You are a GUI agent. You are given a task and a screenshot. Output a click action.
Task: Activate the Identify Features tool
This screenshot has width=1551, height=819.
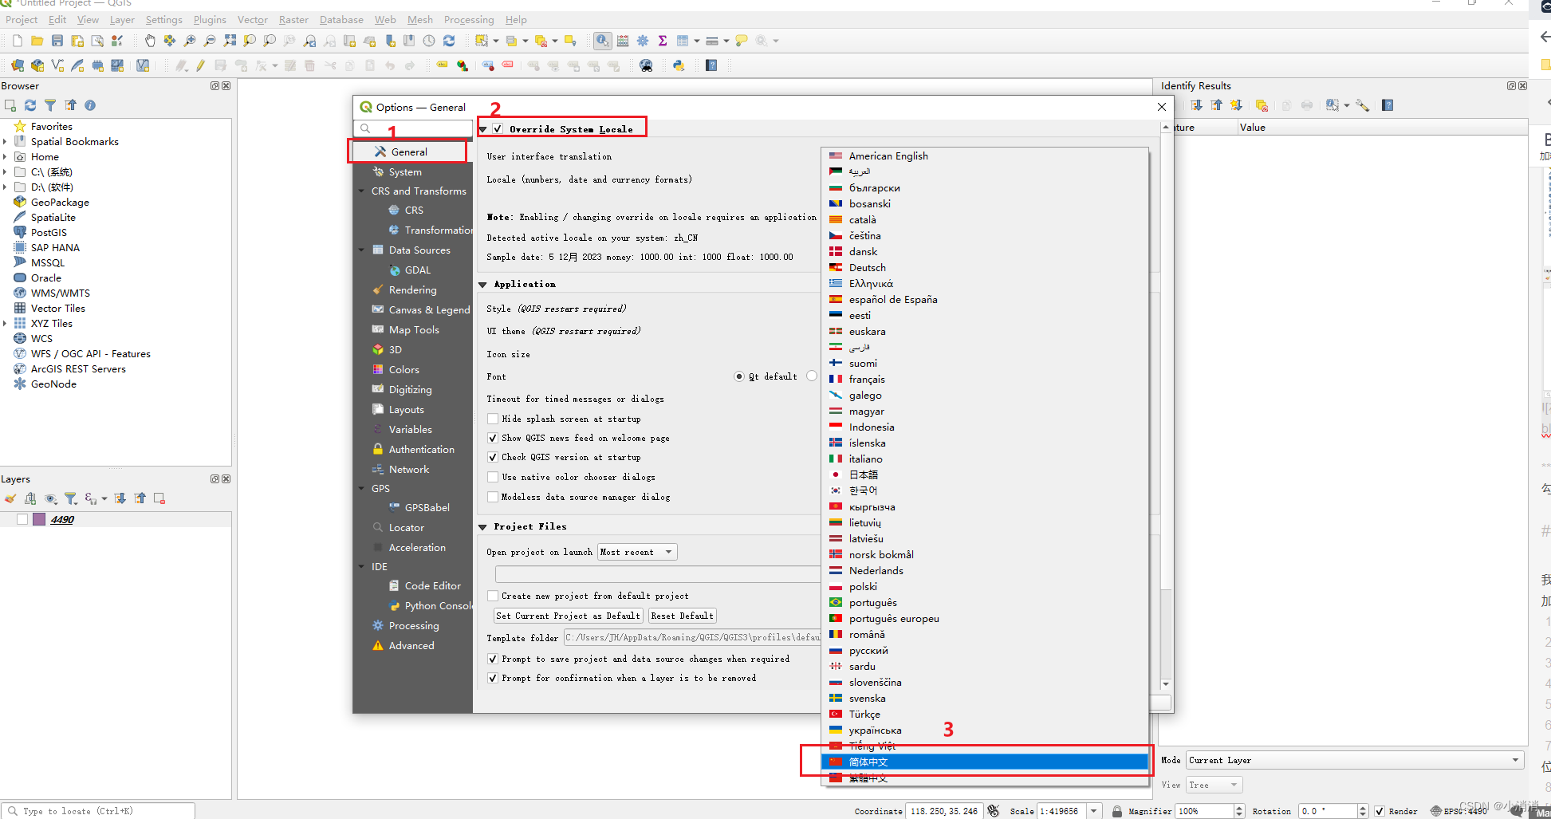point(603,41)
